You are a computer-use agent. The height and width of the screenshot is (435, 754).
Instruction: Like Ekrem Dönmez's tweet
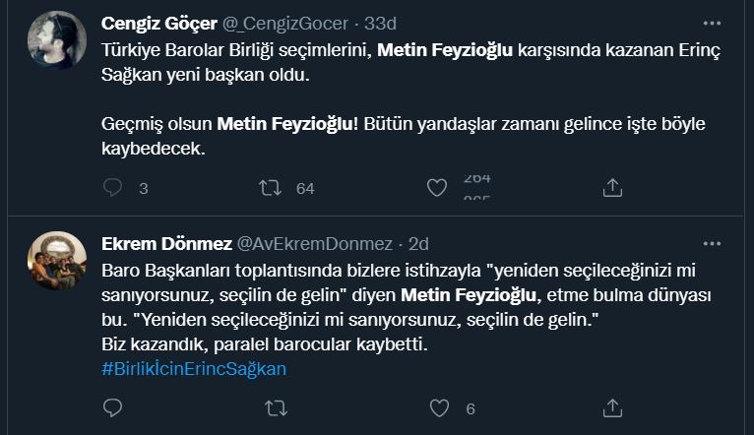pyautogui.click(x=439, y=407)
